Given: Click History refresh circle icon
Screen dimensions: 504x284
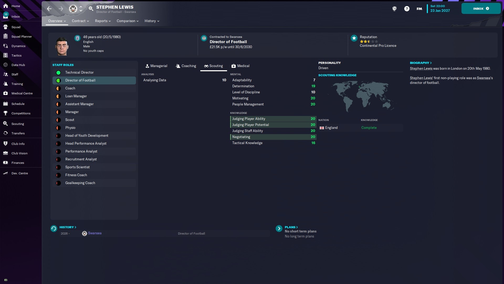Looking at the screenshot, I should pyautogui.click(x=54, y=229).
